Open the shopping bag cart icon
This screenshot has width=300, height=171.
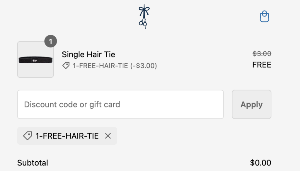tap(265, 17)
